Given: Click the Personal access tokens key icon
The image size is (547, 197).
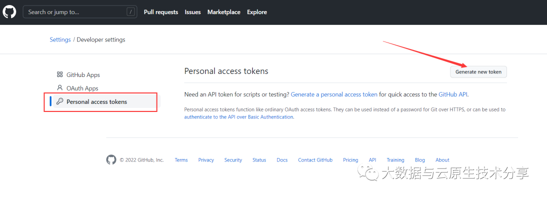Looking at the screenshot, I should [60, 102].
